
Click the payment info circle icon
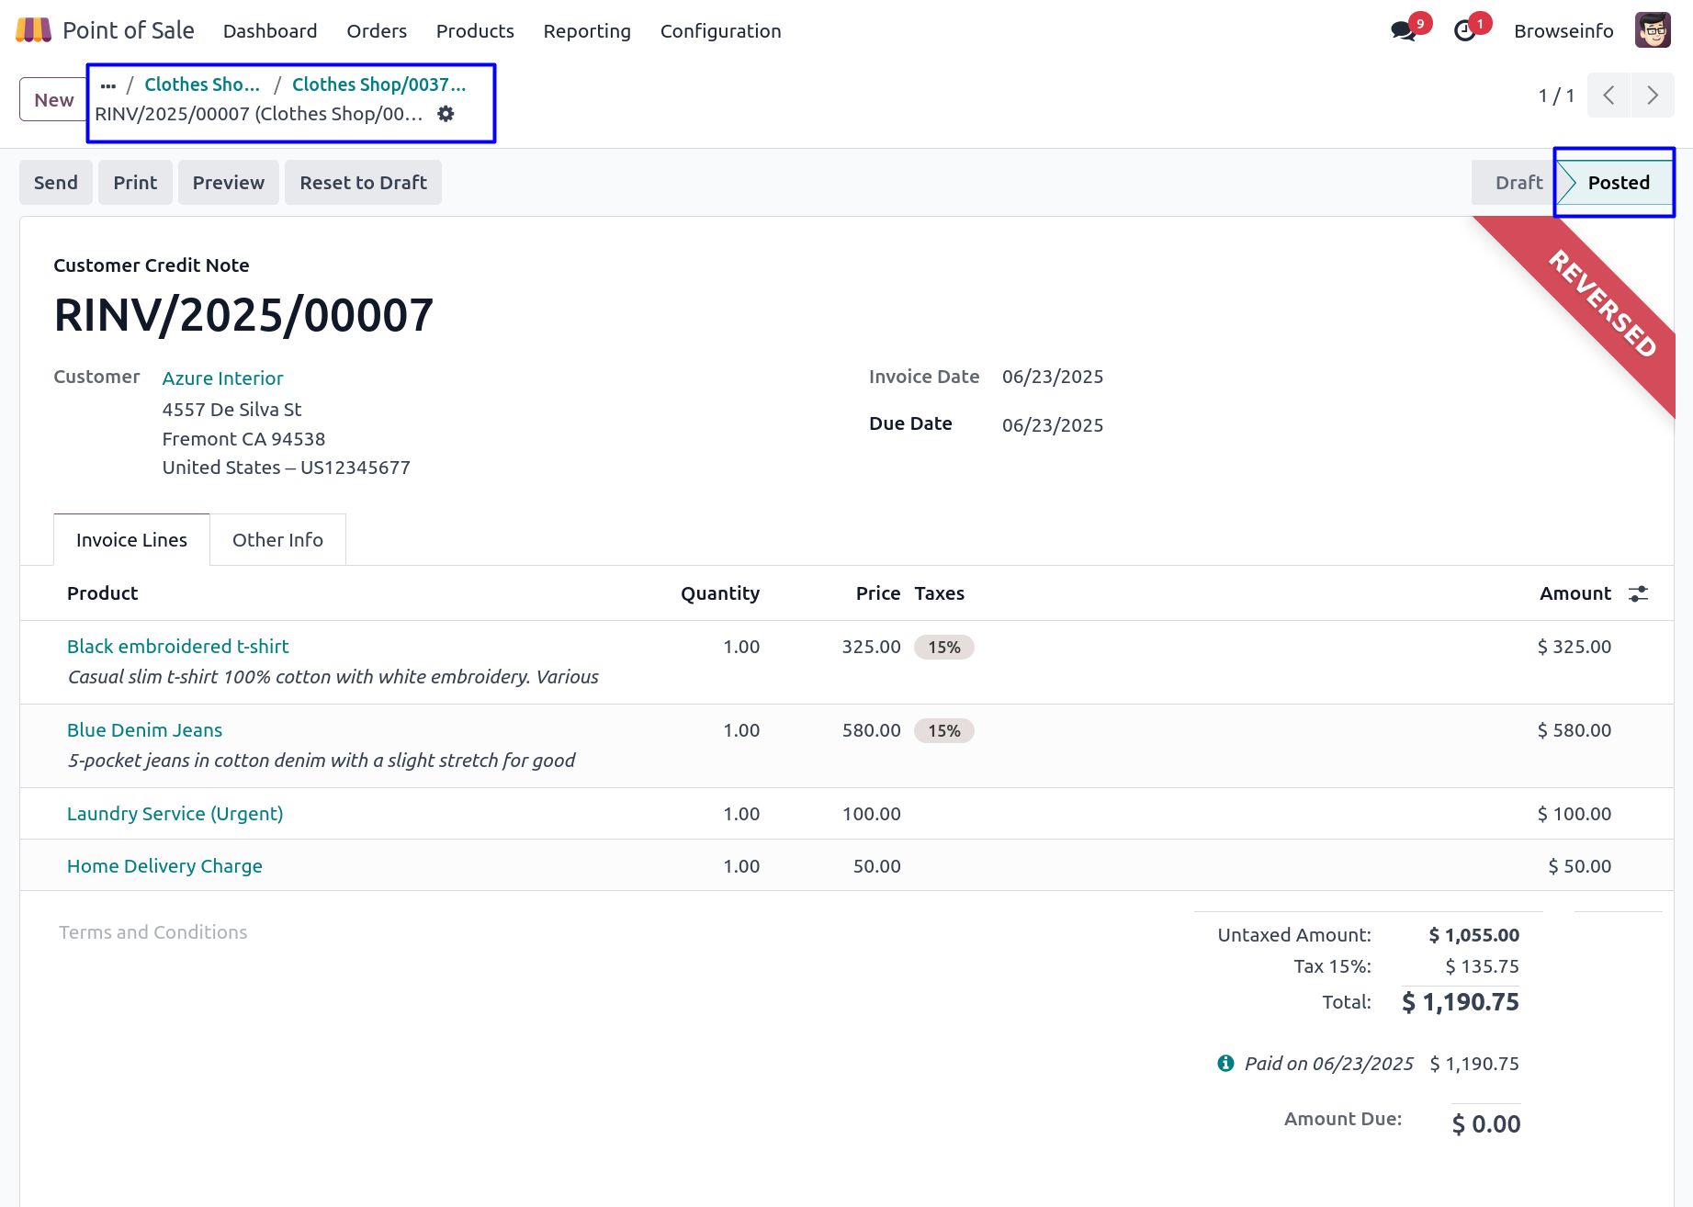pos(1225,1063)
